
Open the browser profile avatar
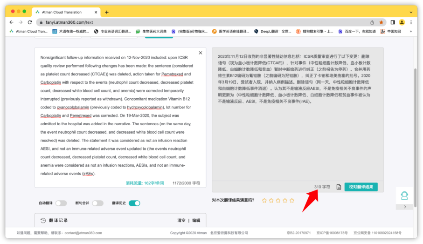402,22
